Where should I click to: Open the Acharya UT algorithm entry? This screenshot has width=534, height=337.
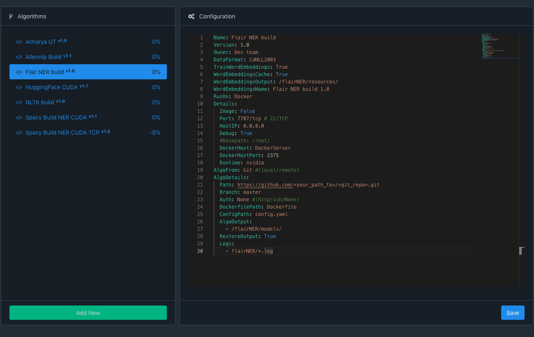tap(41, 42)
